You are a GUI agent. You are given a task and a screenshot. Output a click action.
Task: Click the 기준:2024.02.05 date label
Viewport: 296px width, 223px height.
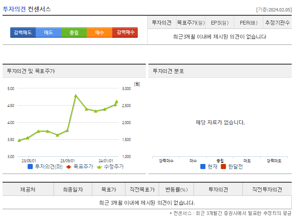click(274, 10)
